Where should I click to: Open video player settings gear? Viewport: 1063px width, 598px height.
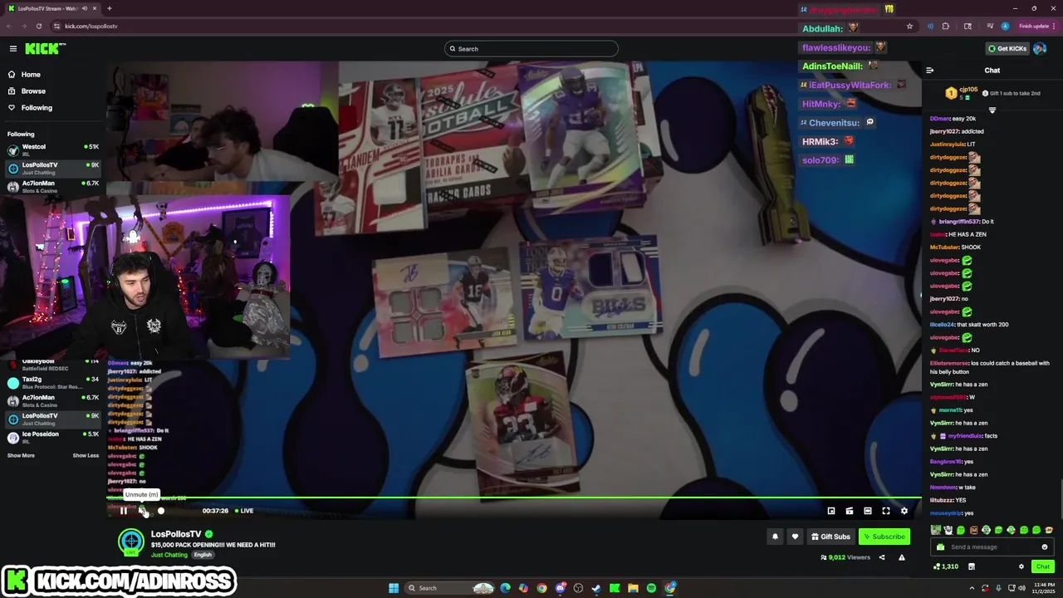pyautogui.click(x=904, y=511)
